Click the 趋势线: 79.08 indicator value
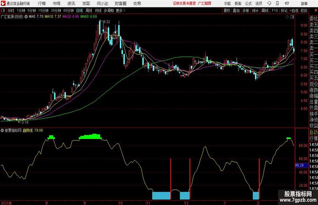 coord(33,130)
